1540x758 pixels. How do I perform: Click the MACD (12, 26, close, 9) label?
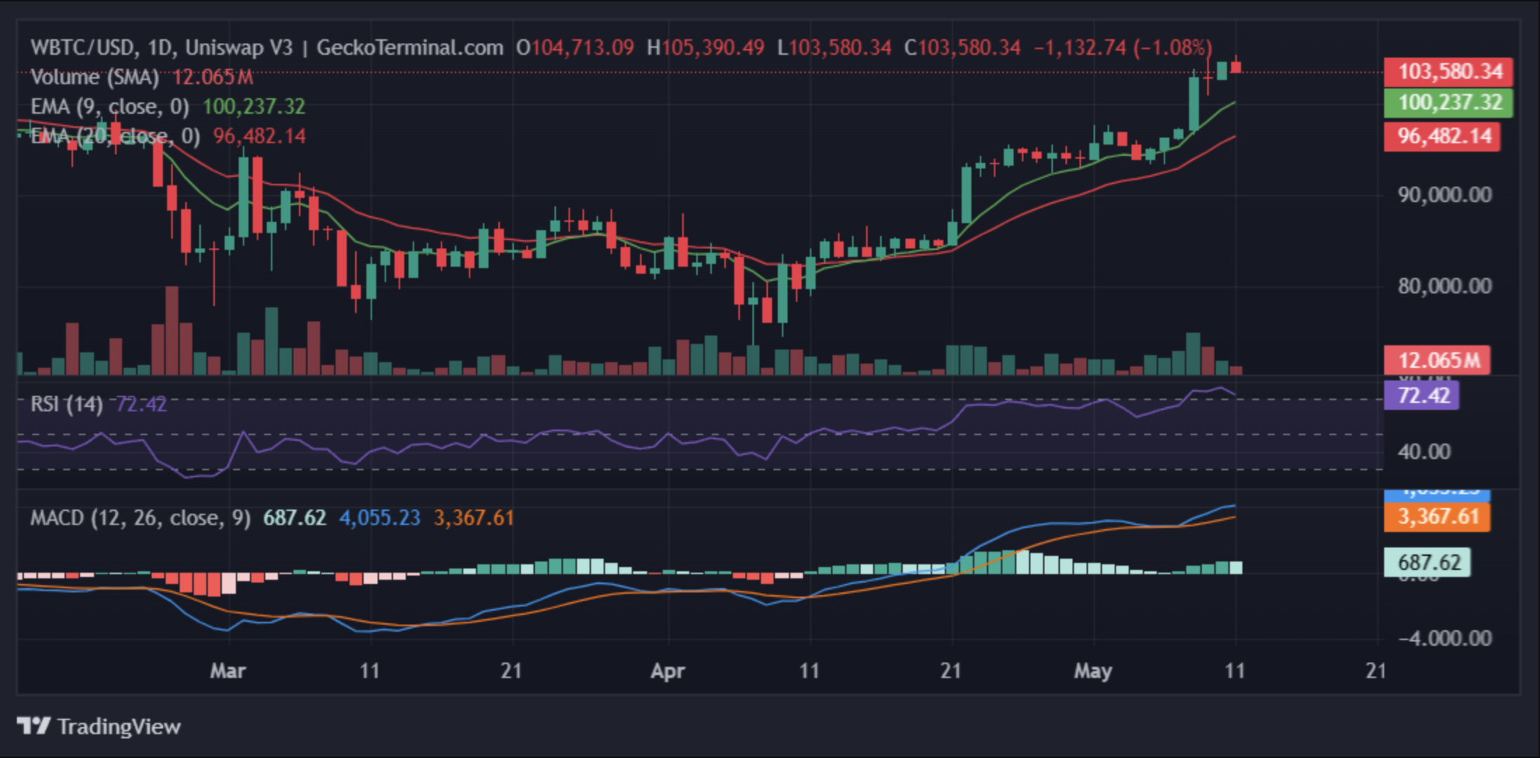point(140,518)
